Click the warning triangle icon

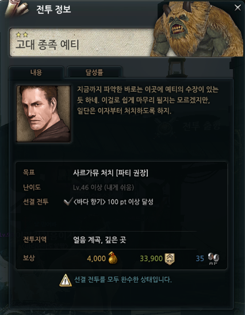point(66,280)
